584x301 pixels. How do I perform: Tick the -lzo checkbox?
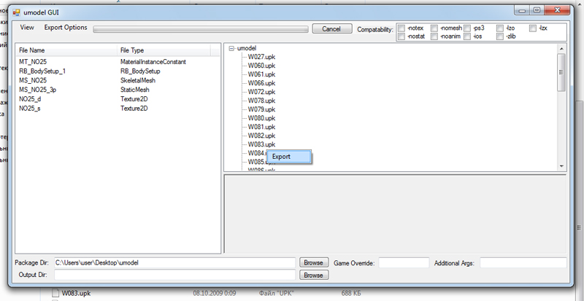(x=500, y=28)
